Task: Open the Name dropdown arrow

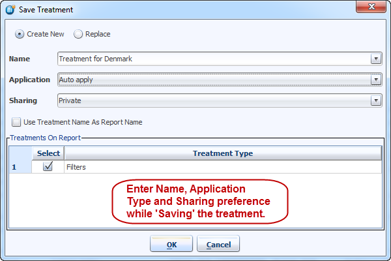Action: click(375, 59)
